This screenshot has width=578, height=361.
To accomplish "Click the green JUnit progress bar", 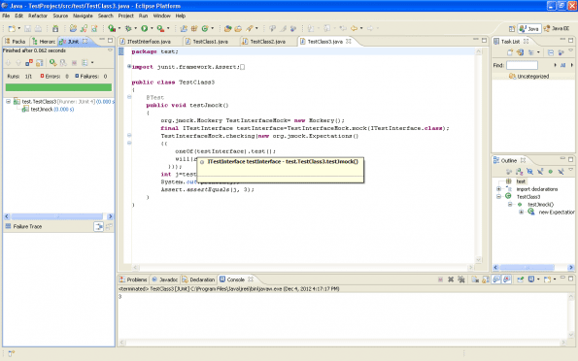I will [58, 87].
